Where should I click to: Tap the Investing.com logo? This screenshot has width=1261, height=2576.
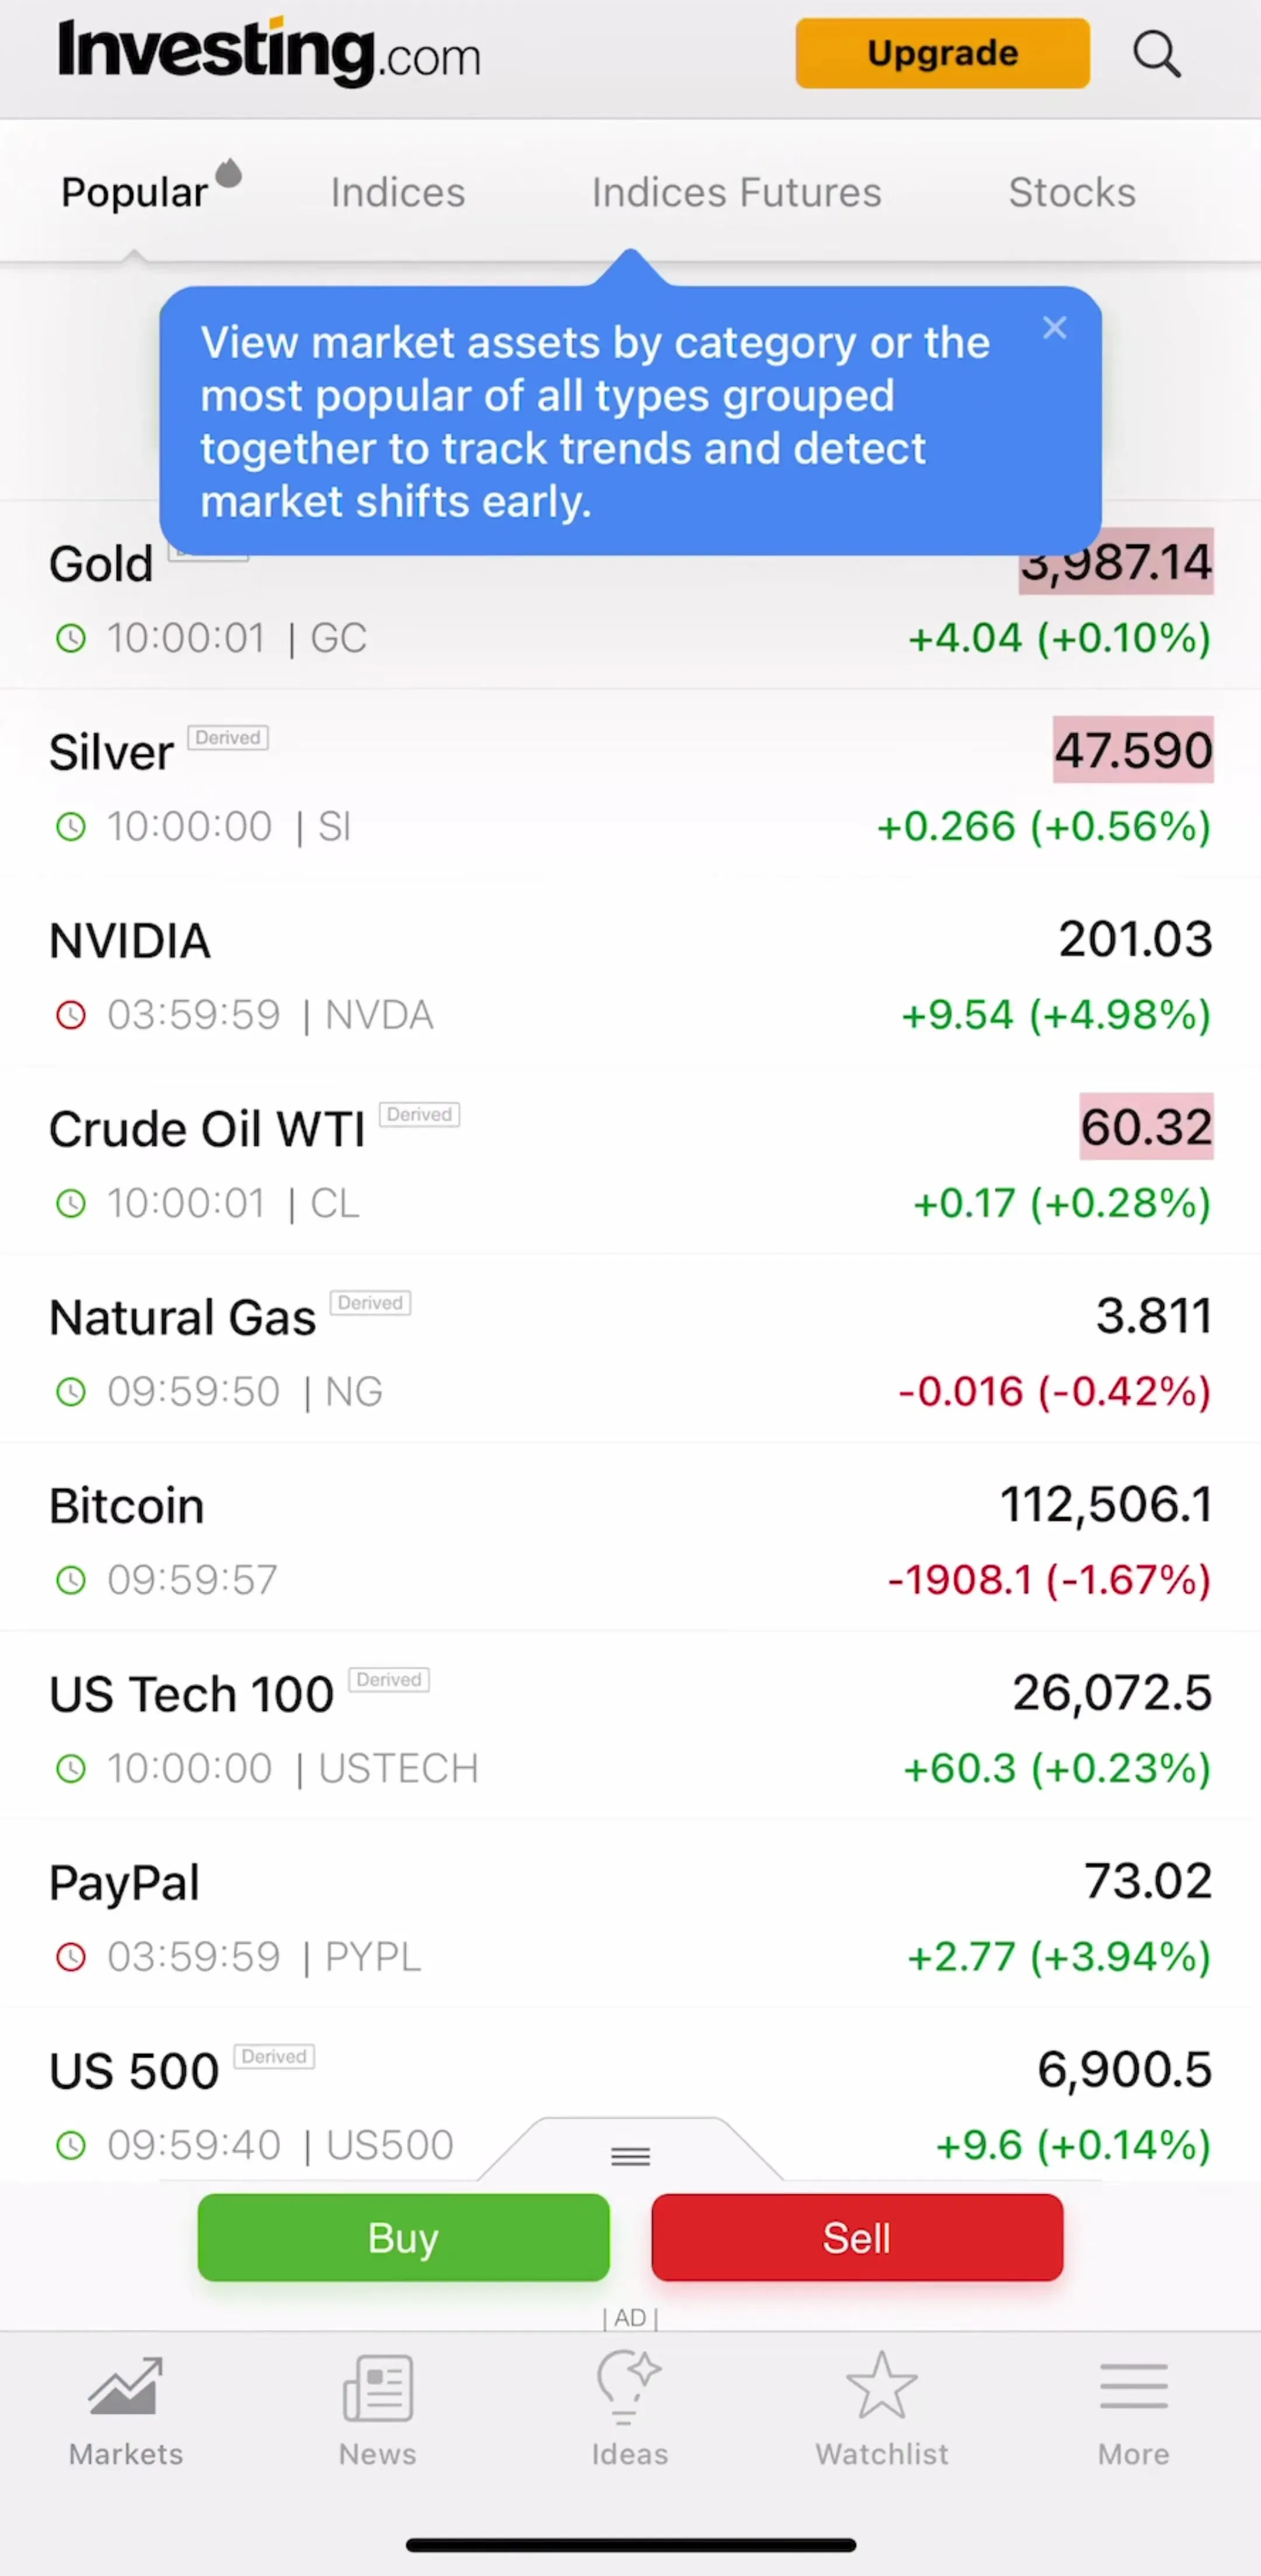269,52
